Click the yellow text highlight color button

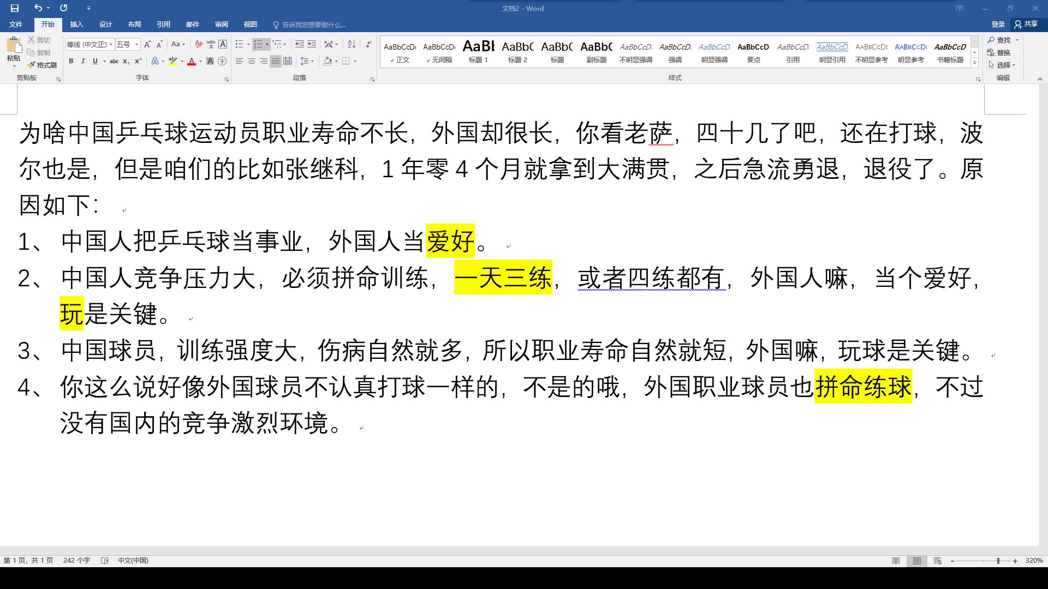tap(173, 61)
